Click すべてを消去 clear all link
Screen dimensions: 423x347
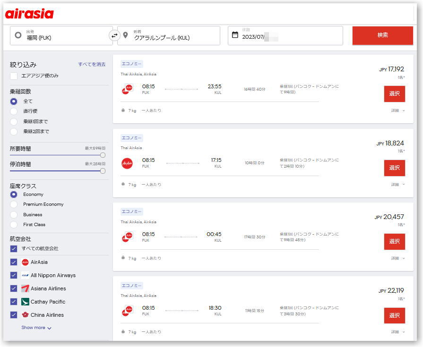(x=92, y=64)
